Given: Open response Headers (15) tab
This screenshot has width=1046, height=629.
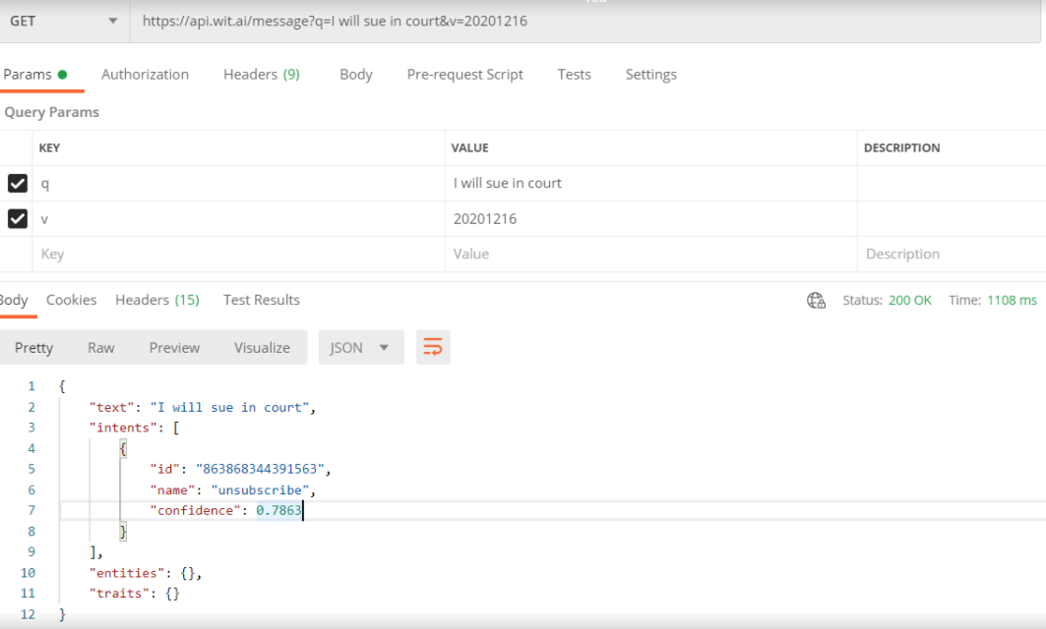Looking at the screenshot, I should 157,300.
